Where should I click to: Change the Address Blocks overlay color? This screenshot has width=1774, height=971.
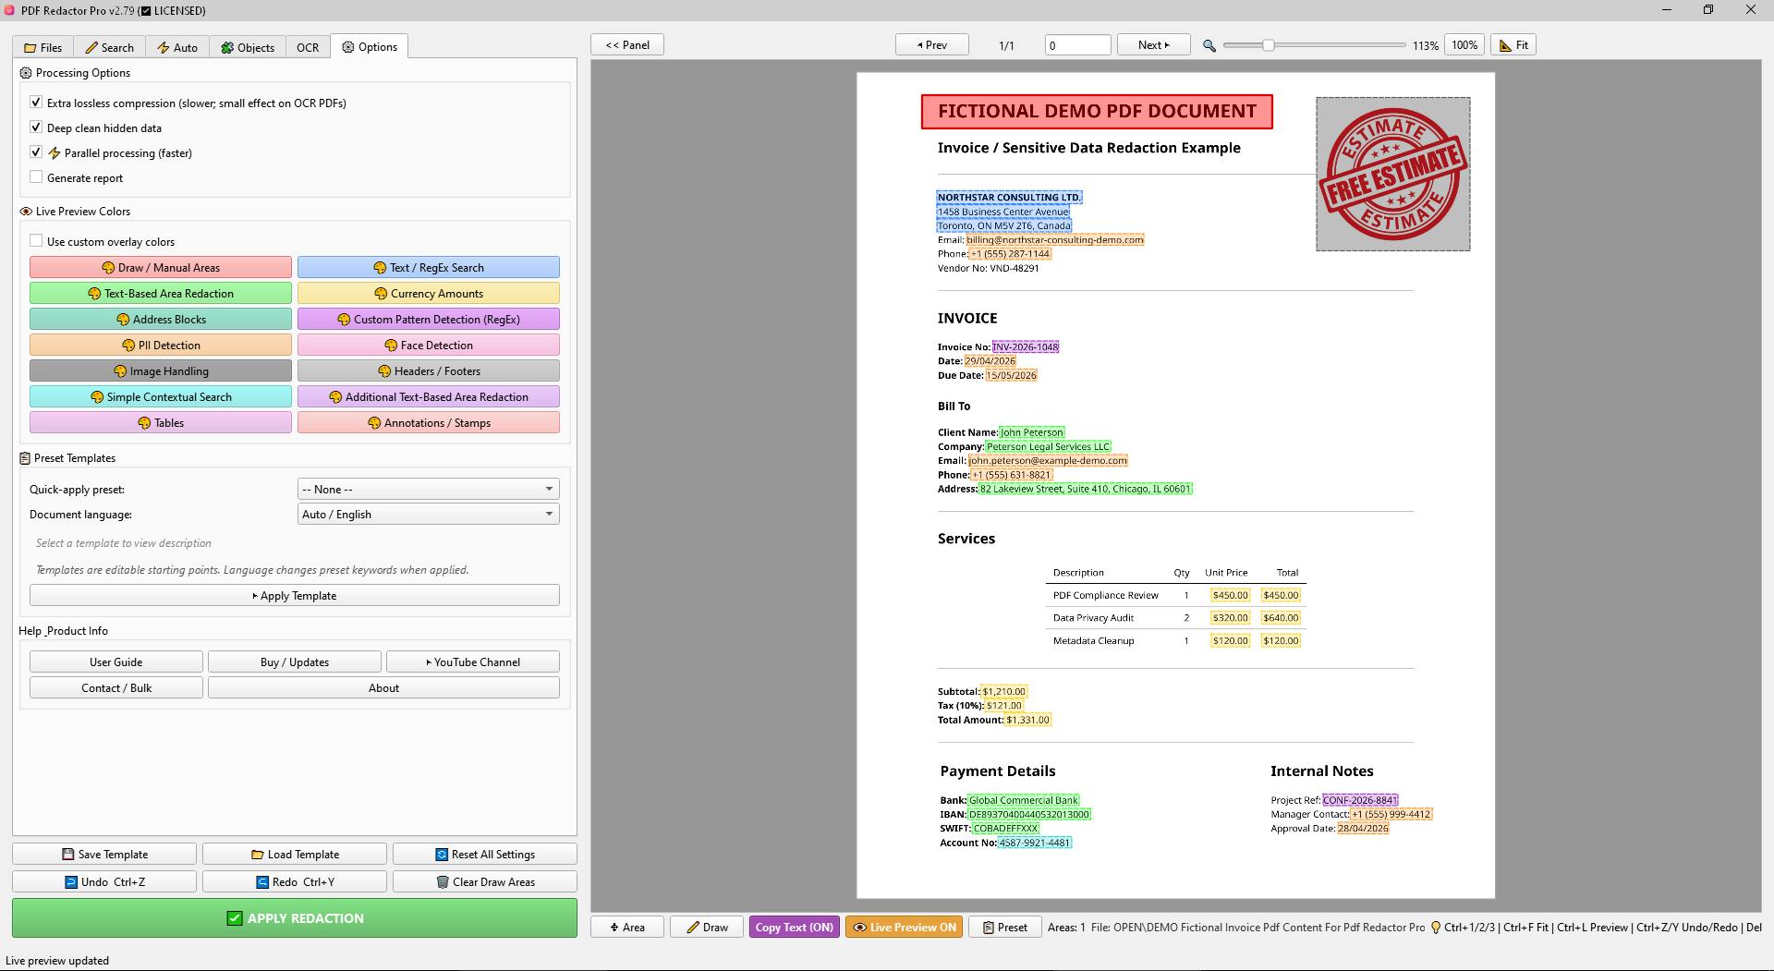(x=161, y=320)
